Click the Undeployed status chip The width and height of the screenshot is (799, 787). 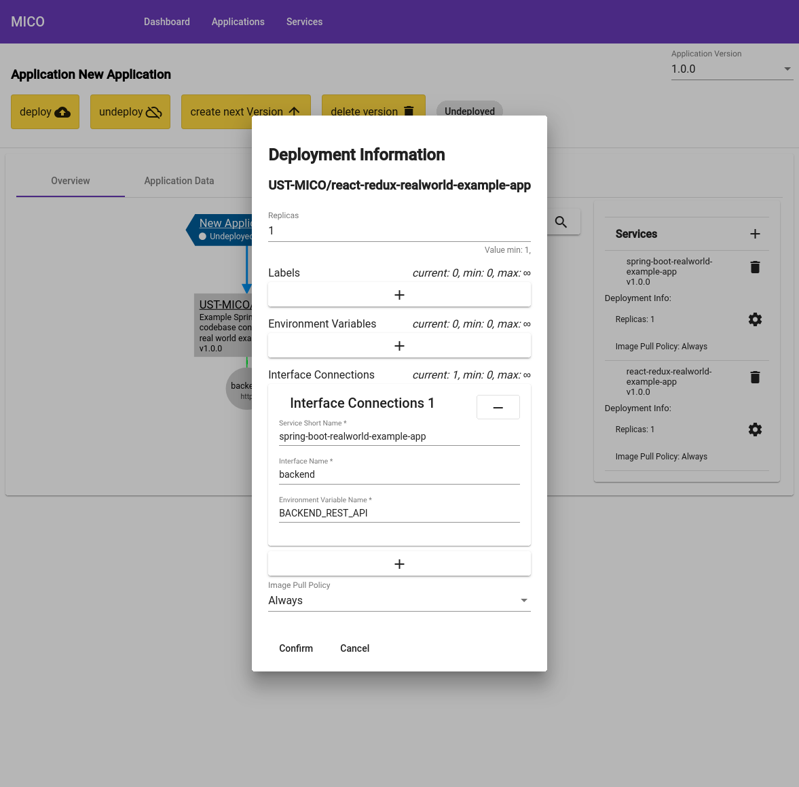point(469,111)
